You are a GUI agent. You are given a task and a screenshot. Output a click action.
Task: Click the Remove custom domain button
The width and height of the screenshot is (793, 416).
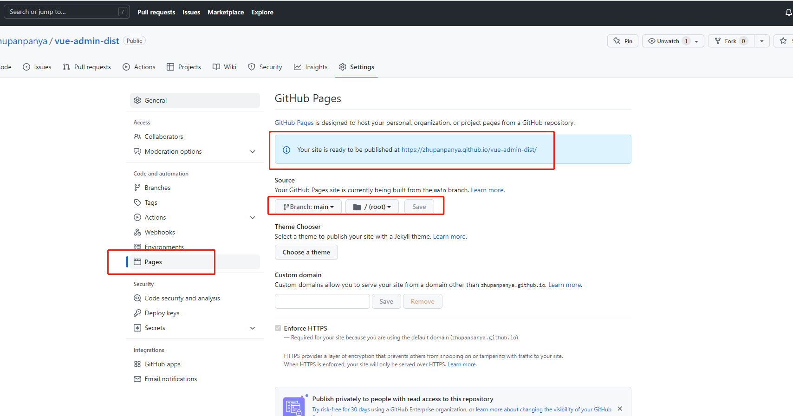tap(422, 301)
